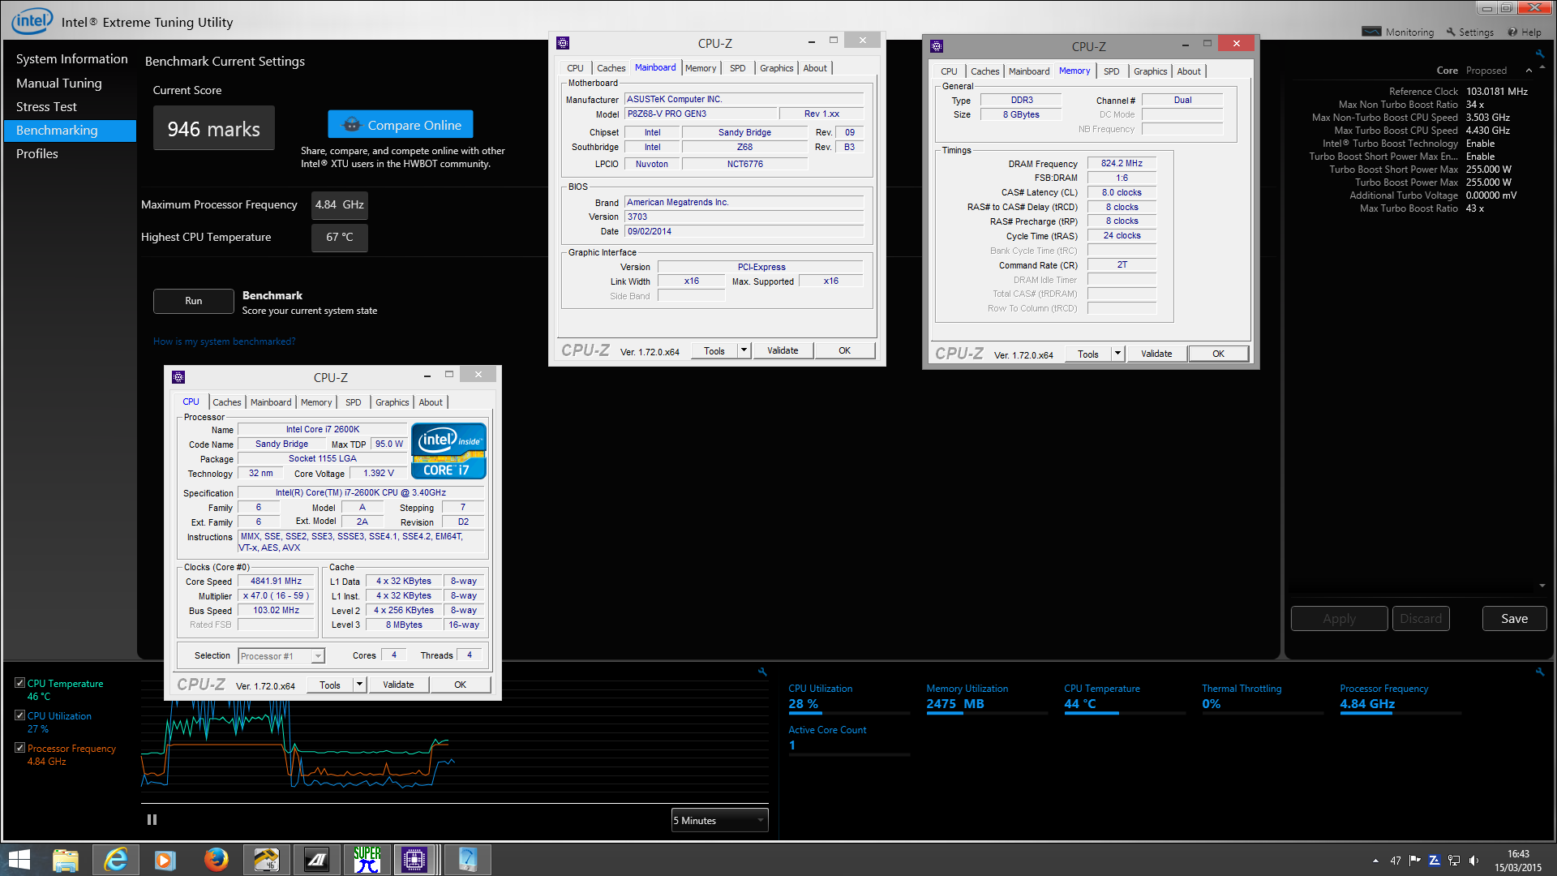Switch to About tab in CPU window
Image resolution: width=1557 pixels, height=876 pixels.
(x=431, y=402)
